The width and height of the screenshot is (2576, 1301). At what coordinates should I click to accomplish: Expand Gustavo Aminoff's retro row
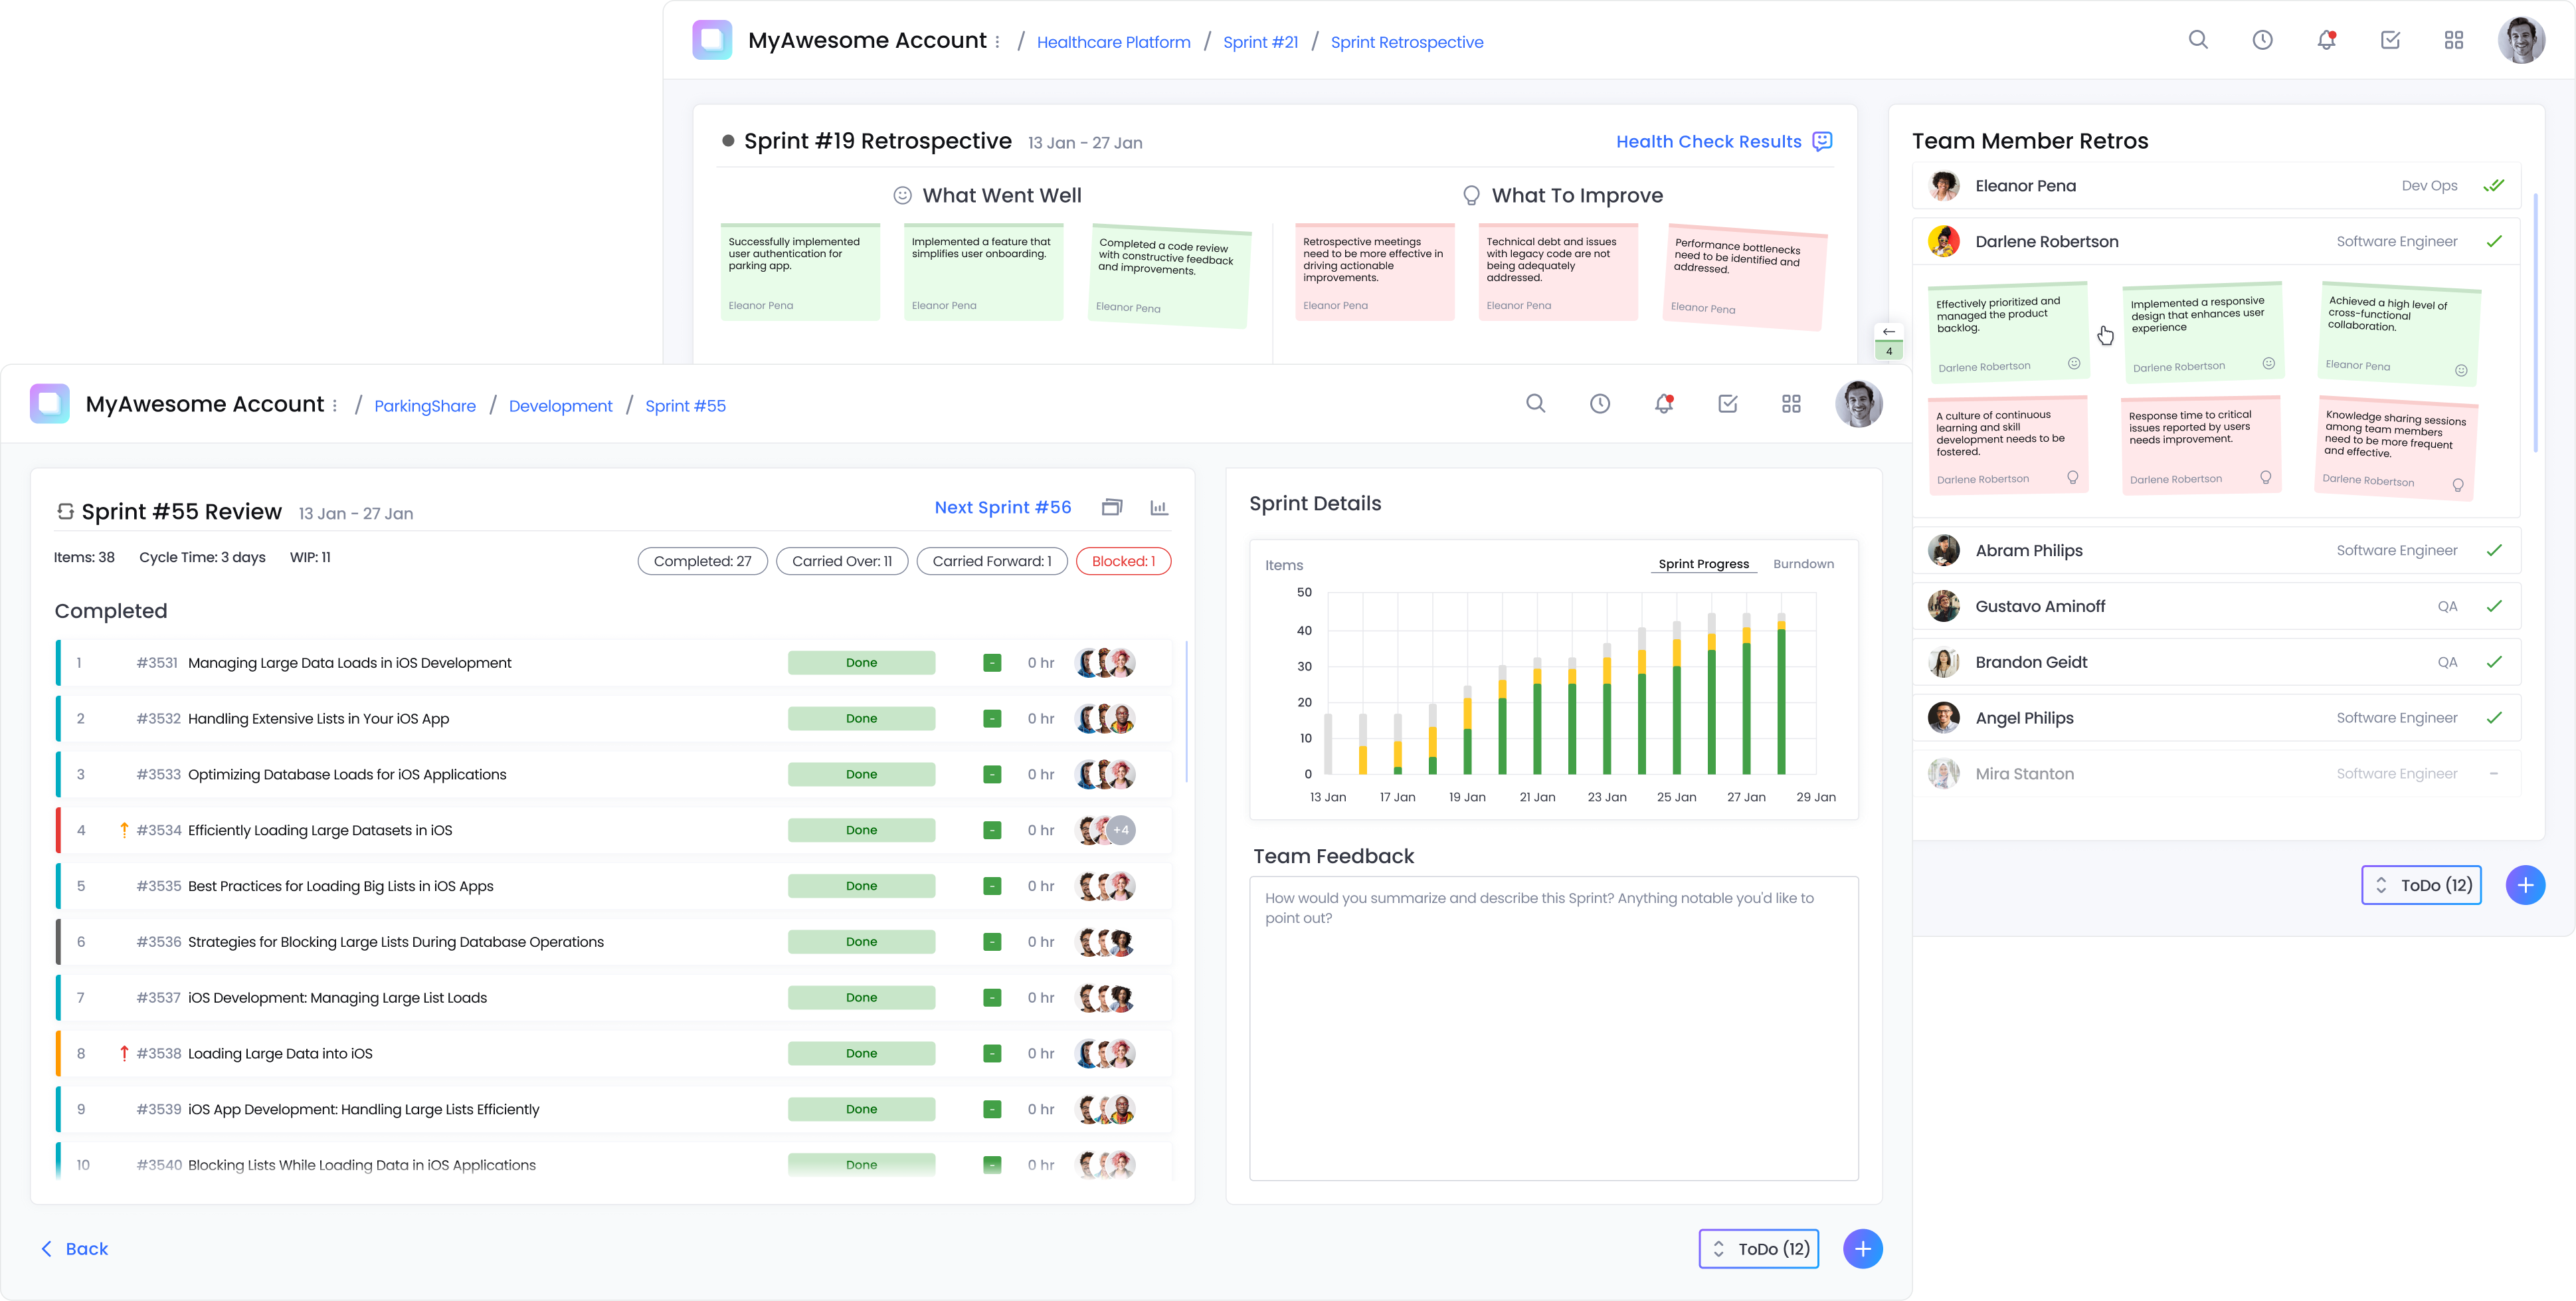(x=2216, y=606)
